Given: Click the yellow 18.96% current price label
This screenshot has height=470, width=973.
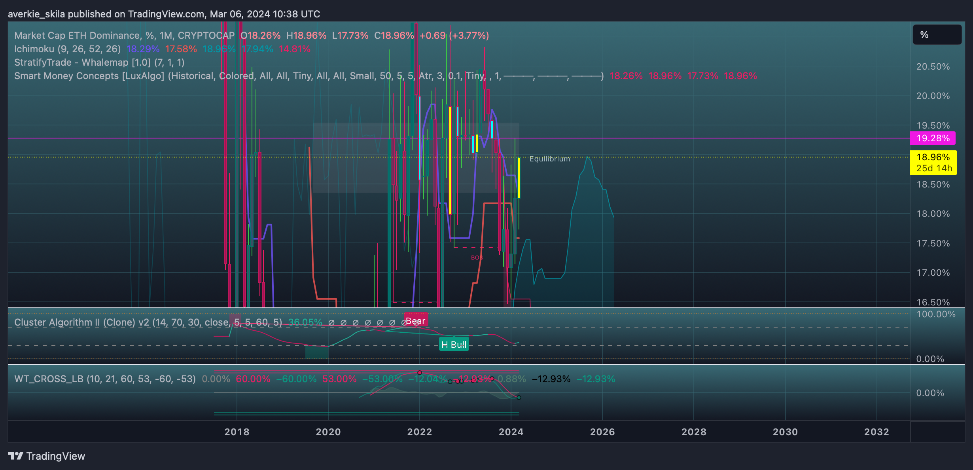Looking at the screenshot, I should (933, 163).
